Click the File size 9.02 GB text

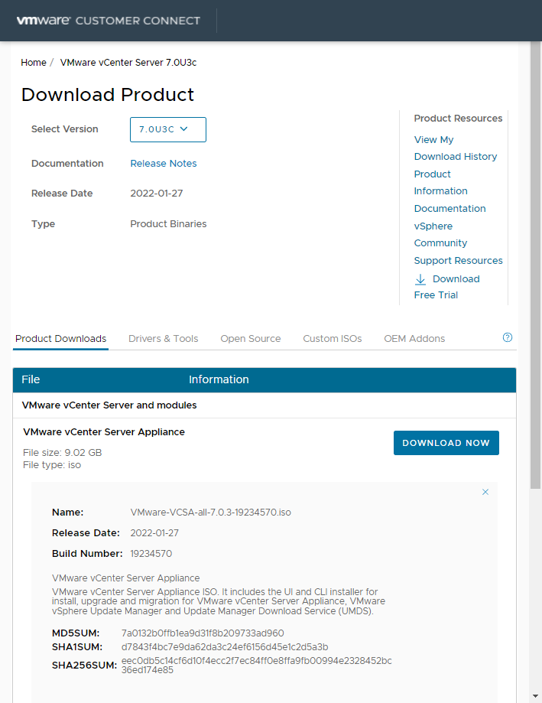click(62, 452)
